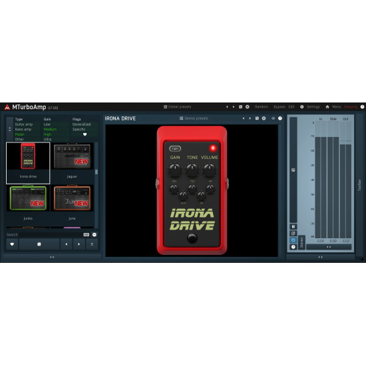
Task: Go to next device preset arrow
Action: tap(250, 118)
